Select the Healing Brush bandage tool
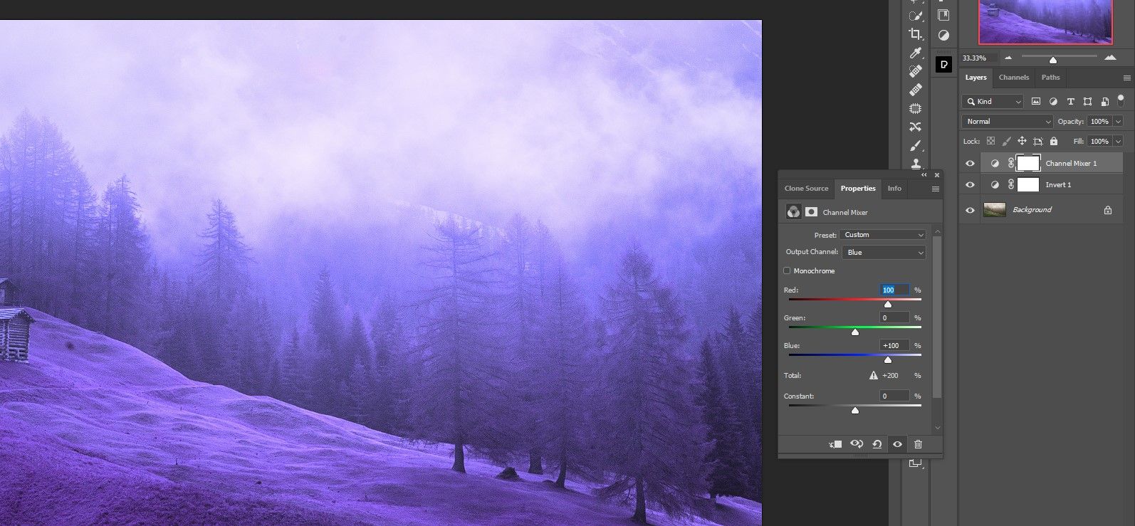The width and height of the screenshot is (1135, 526). pos(916,90)
